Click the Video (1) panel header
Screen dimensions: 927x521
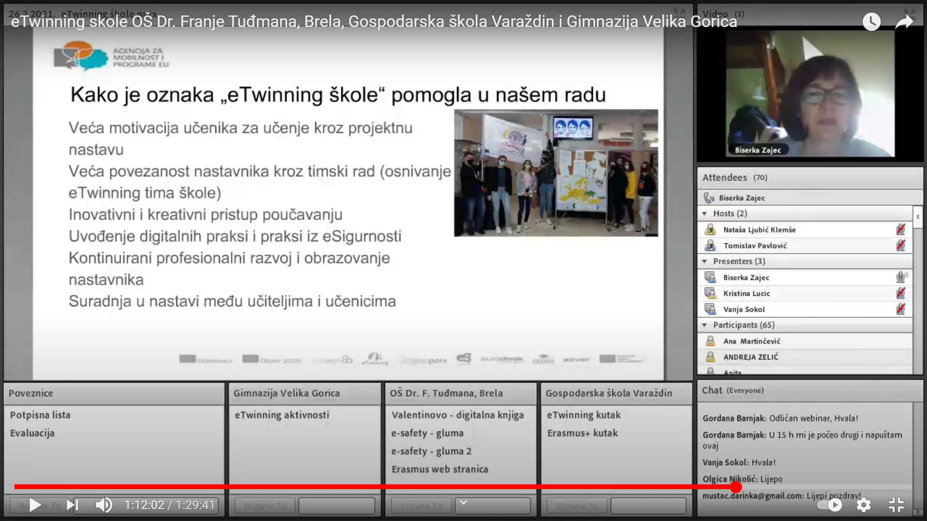tap(810, 14)
